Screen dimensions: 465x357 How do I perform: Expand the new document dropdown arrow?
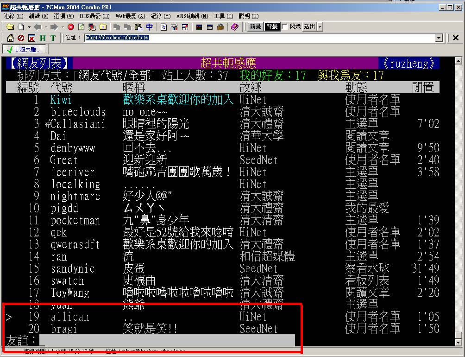28,27
